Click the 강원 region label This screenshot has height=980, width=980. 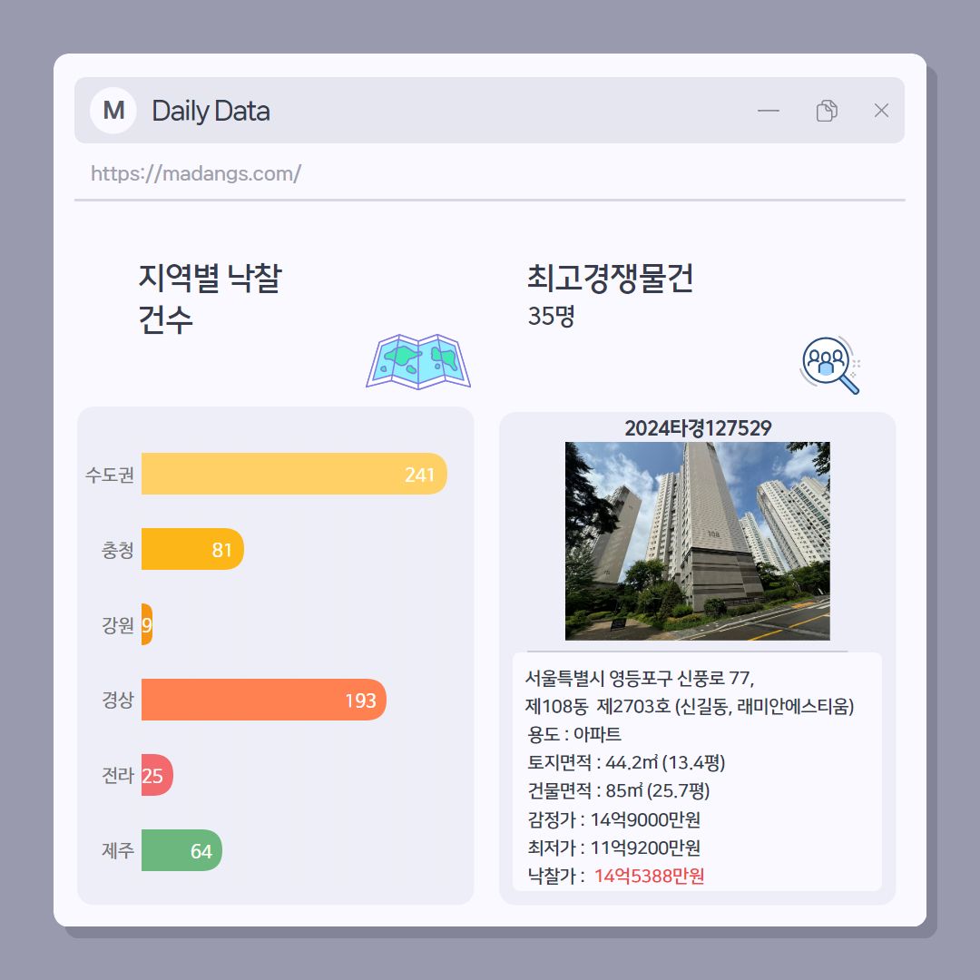117,624
